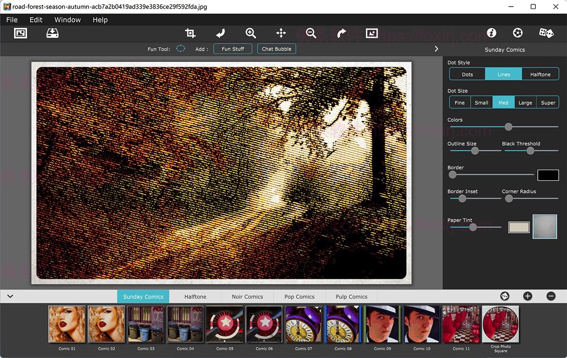Set Dot Style to Halftone
Viewport: 567px width, 358px height.
coord(540,74)
